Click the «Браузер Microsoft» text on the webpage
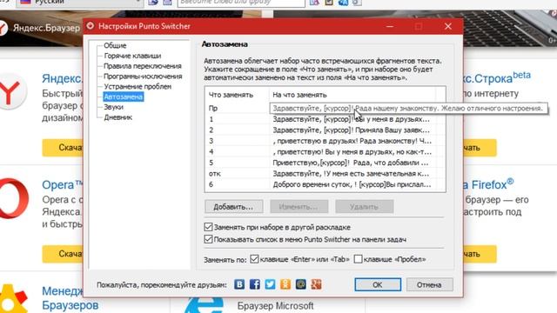 [275, 306]
